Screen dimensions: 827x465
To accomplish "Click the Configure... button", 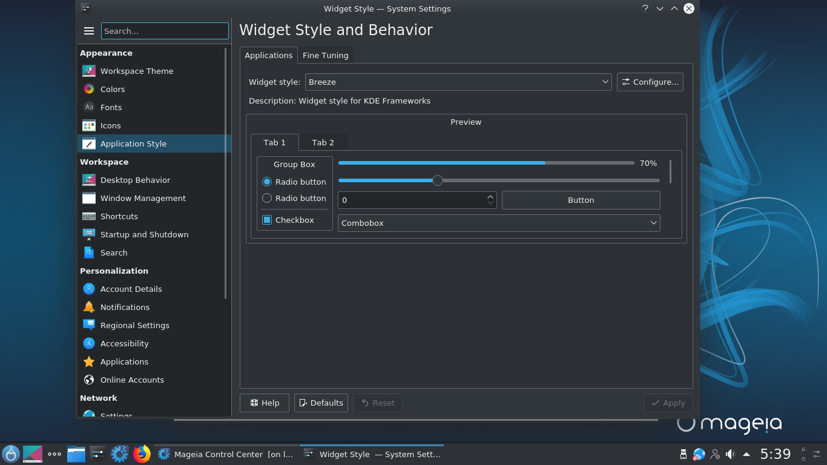I will [x=650, y=82].
